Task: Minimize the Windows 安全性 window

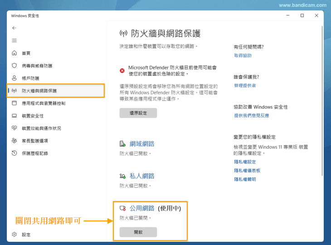Action: (x=288, y=15)
